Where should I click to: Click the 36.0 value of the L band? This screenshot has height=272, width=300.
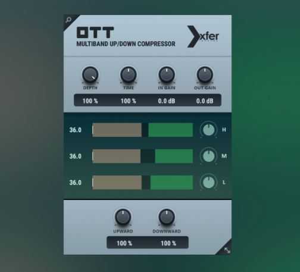(75, 182)
